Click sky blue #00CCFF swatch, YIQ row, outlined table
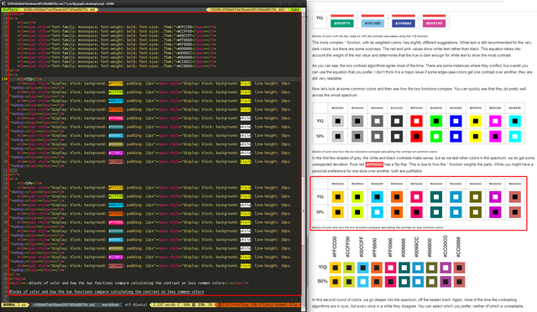This screenshot has height=312, width=537. click(377, 197)
